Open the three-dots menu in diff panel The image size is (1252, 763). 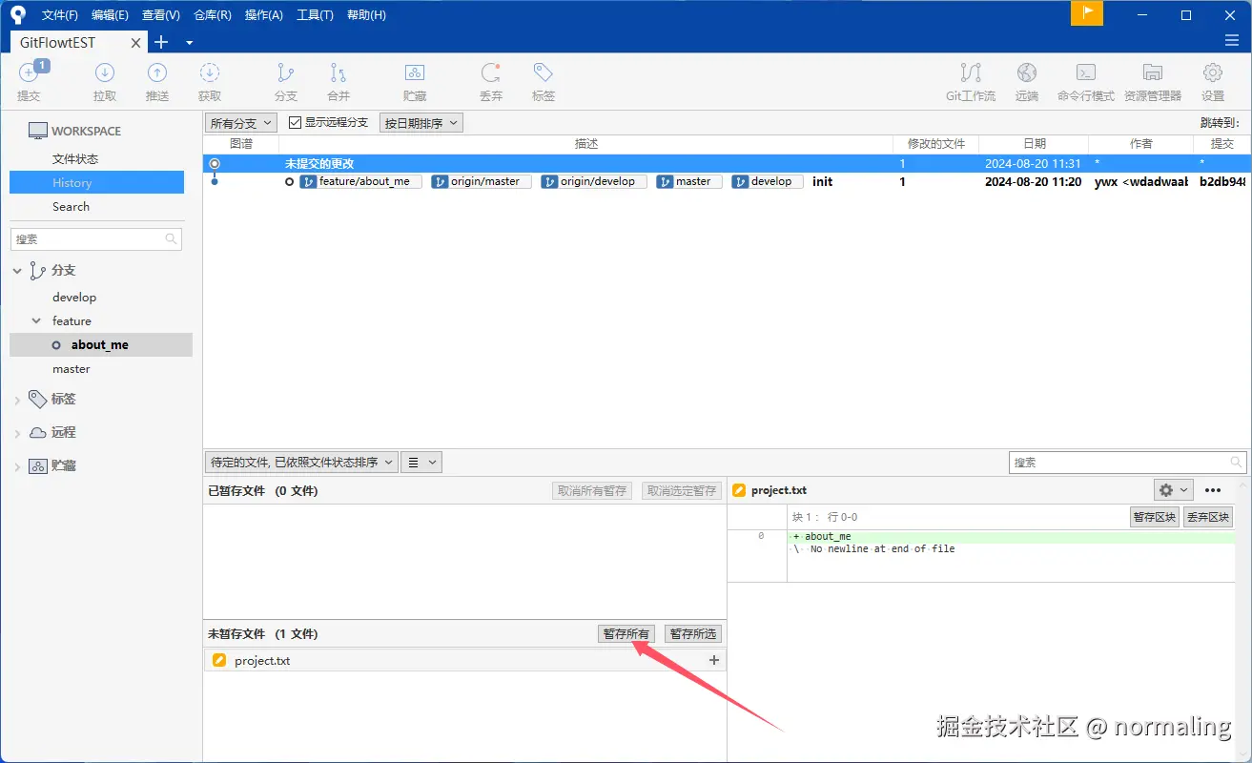pos(1213,490)
